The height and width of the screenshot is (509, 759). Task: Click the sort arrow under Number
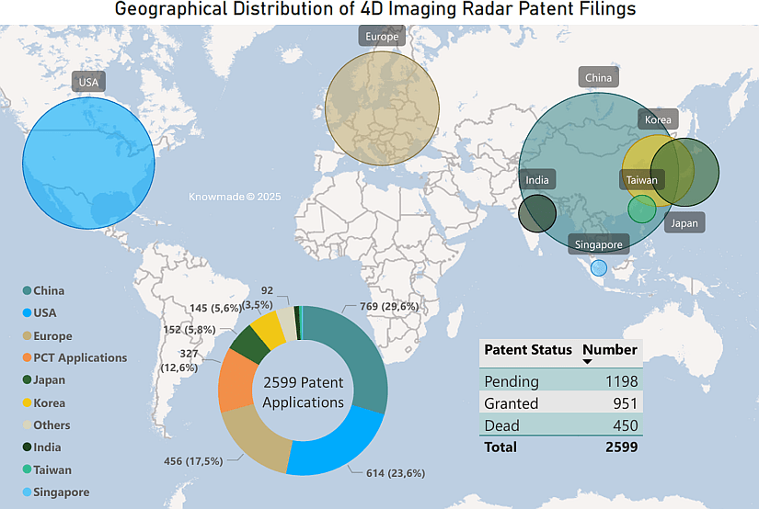[587, 362]
